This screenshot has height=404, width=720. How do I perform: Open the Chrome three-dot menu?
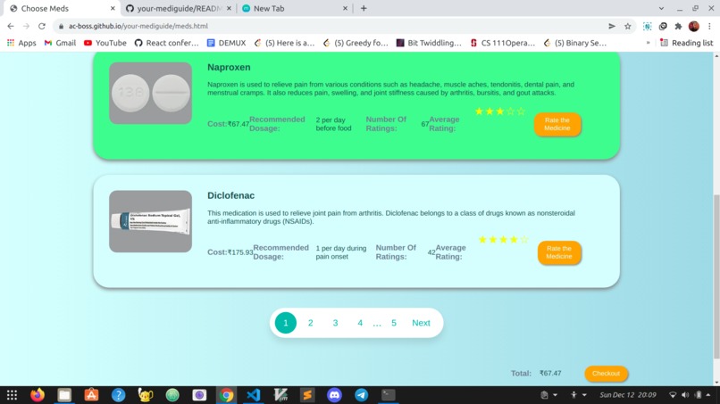click(x=709, y=26)
